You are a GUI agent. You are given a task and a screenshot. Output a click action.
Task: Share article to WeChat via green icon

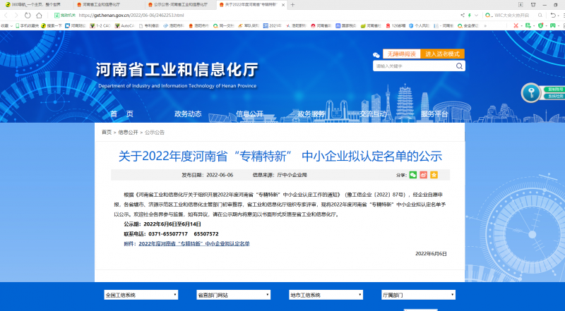coord(413,174)
